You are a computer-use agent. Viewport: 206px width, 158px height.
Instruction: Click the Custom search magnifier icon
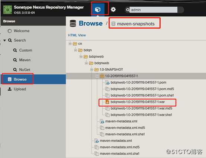coord(15,50)
